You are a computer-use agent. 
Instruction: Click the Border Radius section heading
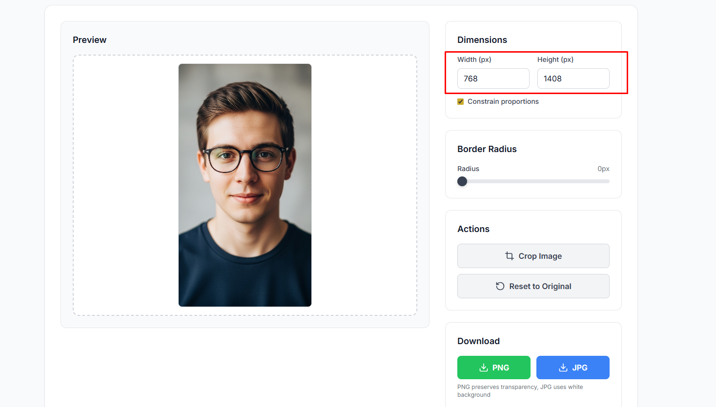487,149
